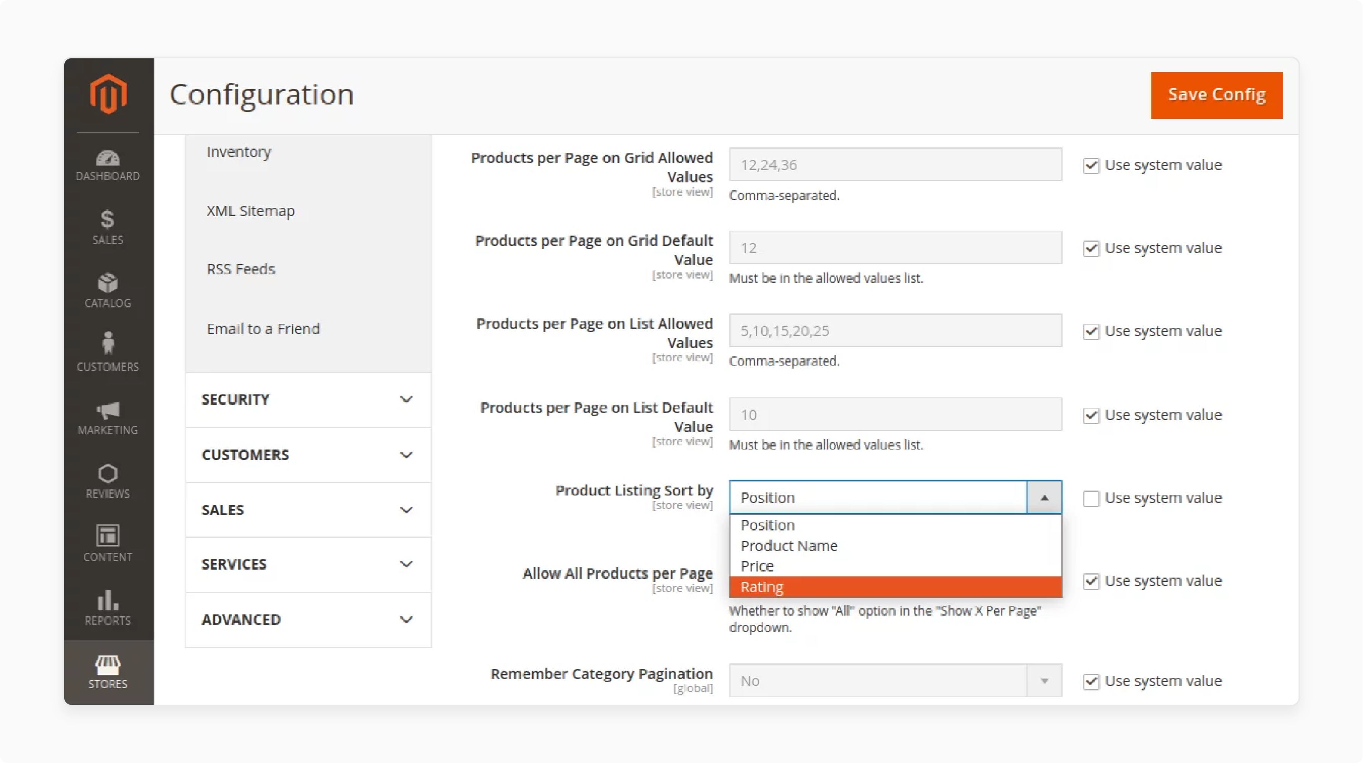1363x763 pixels.
Task: Open the Customers configuration section
Action: point(307,454)
